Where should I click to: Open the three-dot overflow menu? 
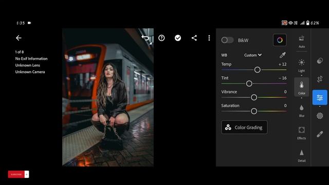pyautogui.click(x=209, y=38)
